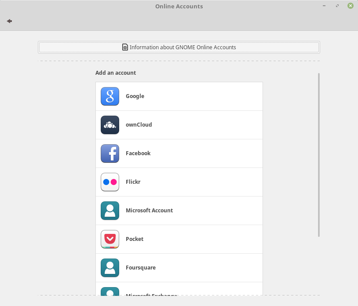Select the Facebook label text
Viewport: 358px width, 306px height.
[x=138, y=153]
